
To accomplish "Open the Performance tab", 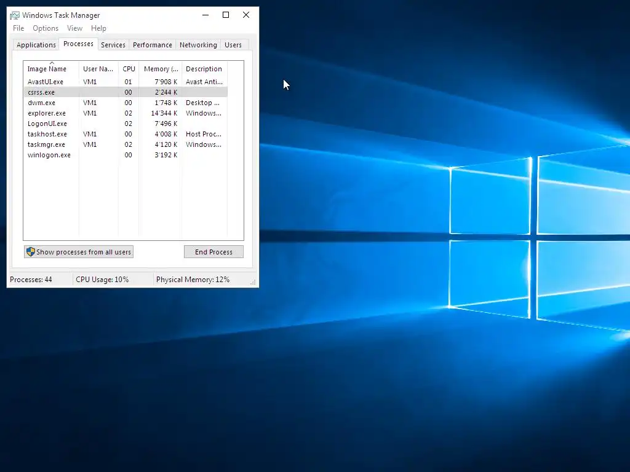I will (x=153, y=45).
